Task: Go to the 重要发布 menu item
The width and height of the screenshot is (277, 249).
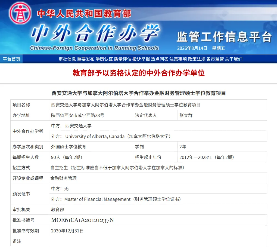Action: click(x=86, y=59)
